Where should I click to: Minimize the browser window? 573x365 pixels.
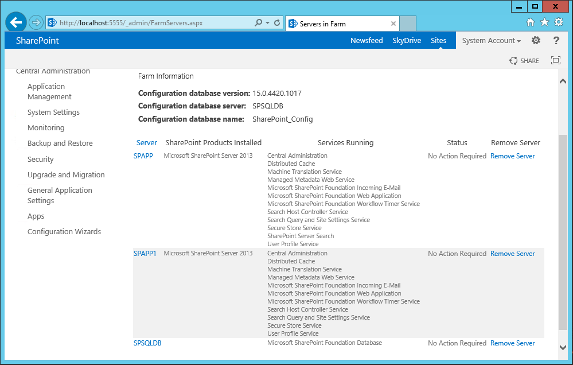pos(519,6)
